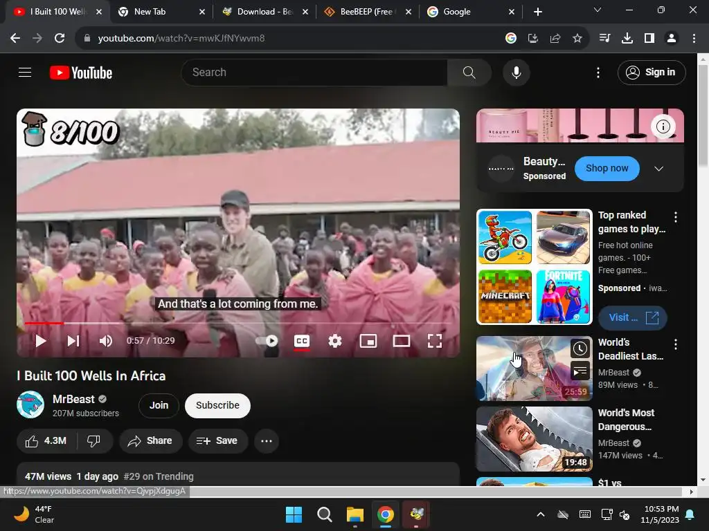The width and height of the screenshot is (709, 531).
Task: Go back in browser
Action: (15, 39)
